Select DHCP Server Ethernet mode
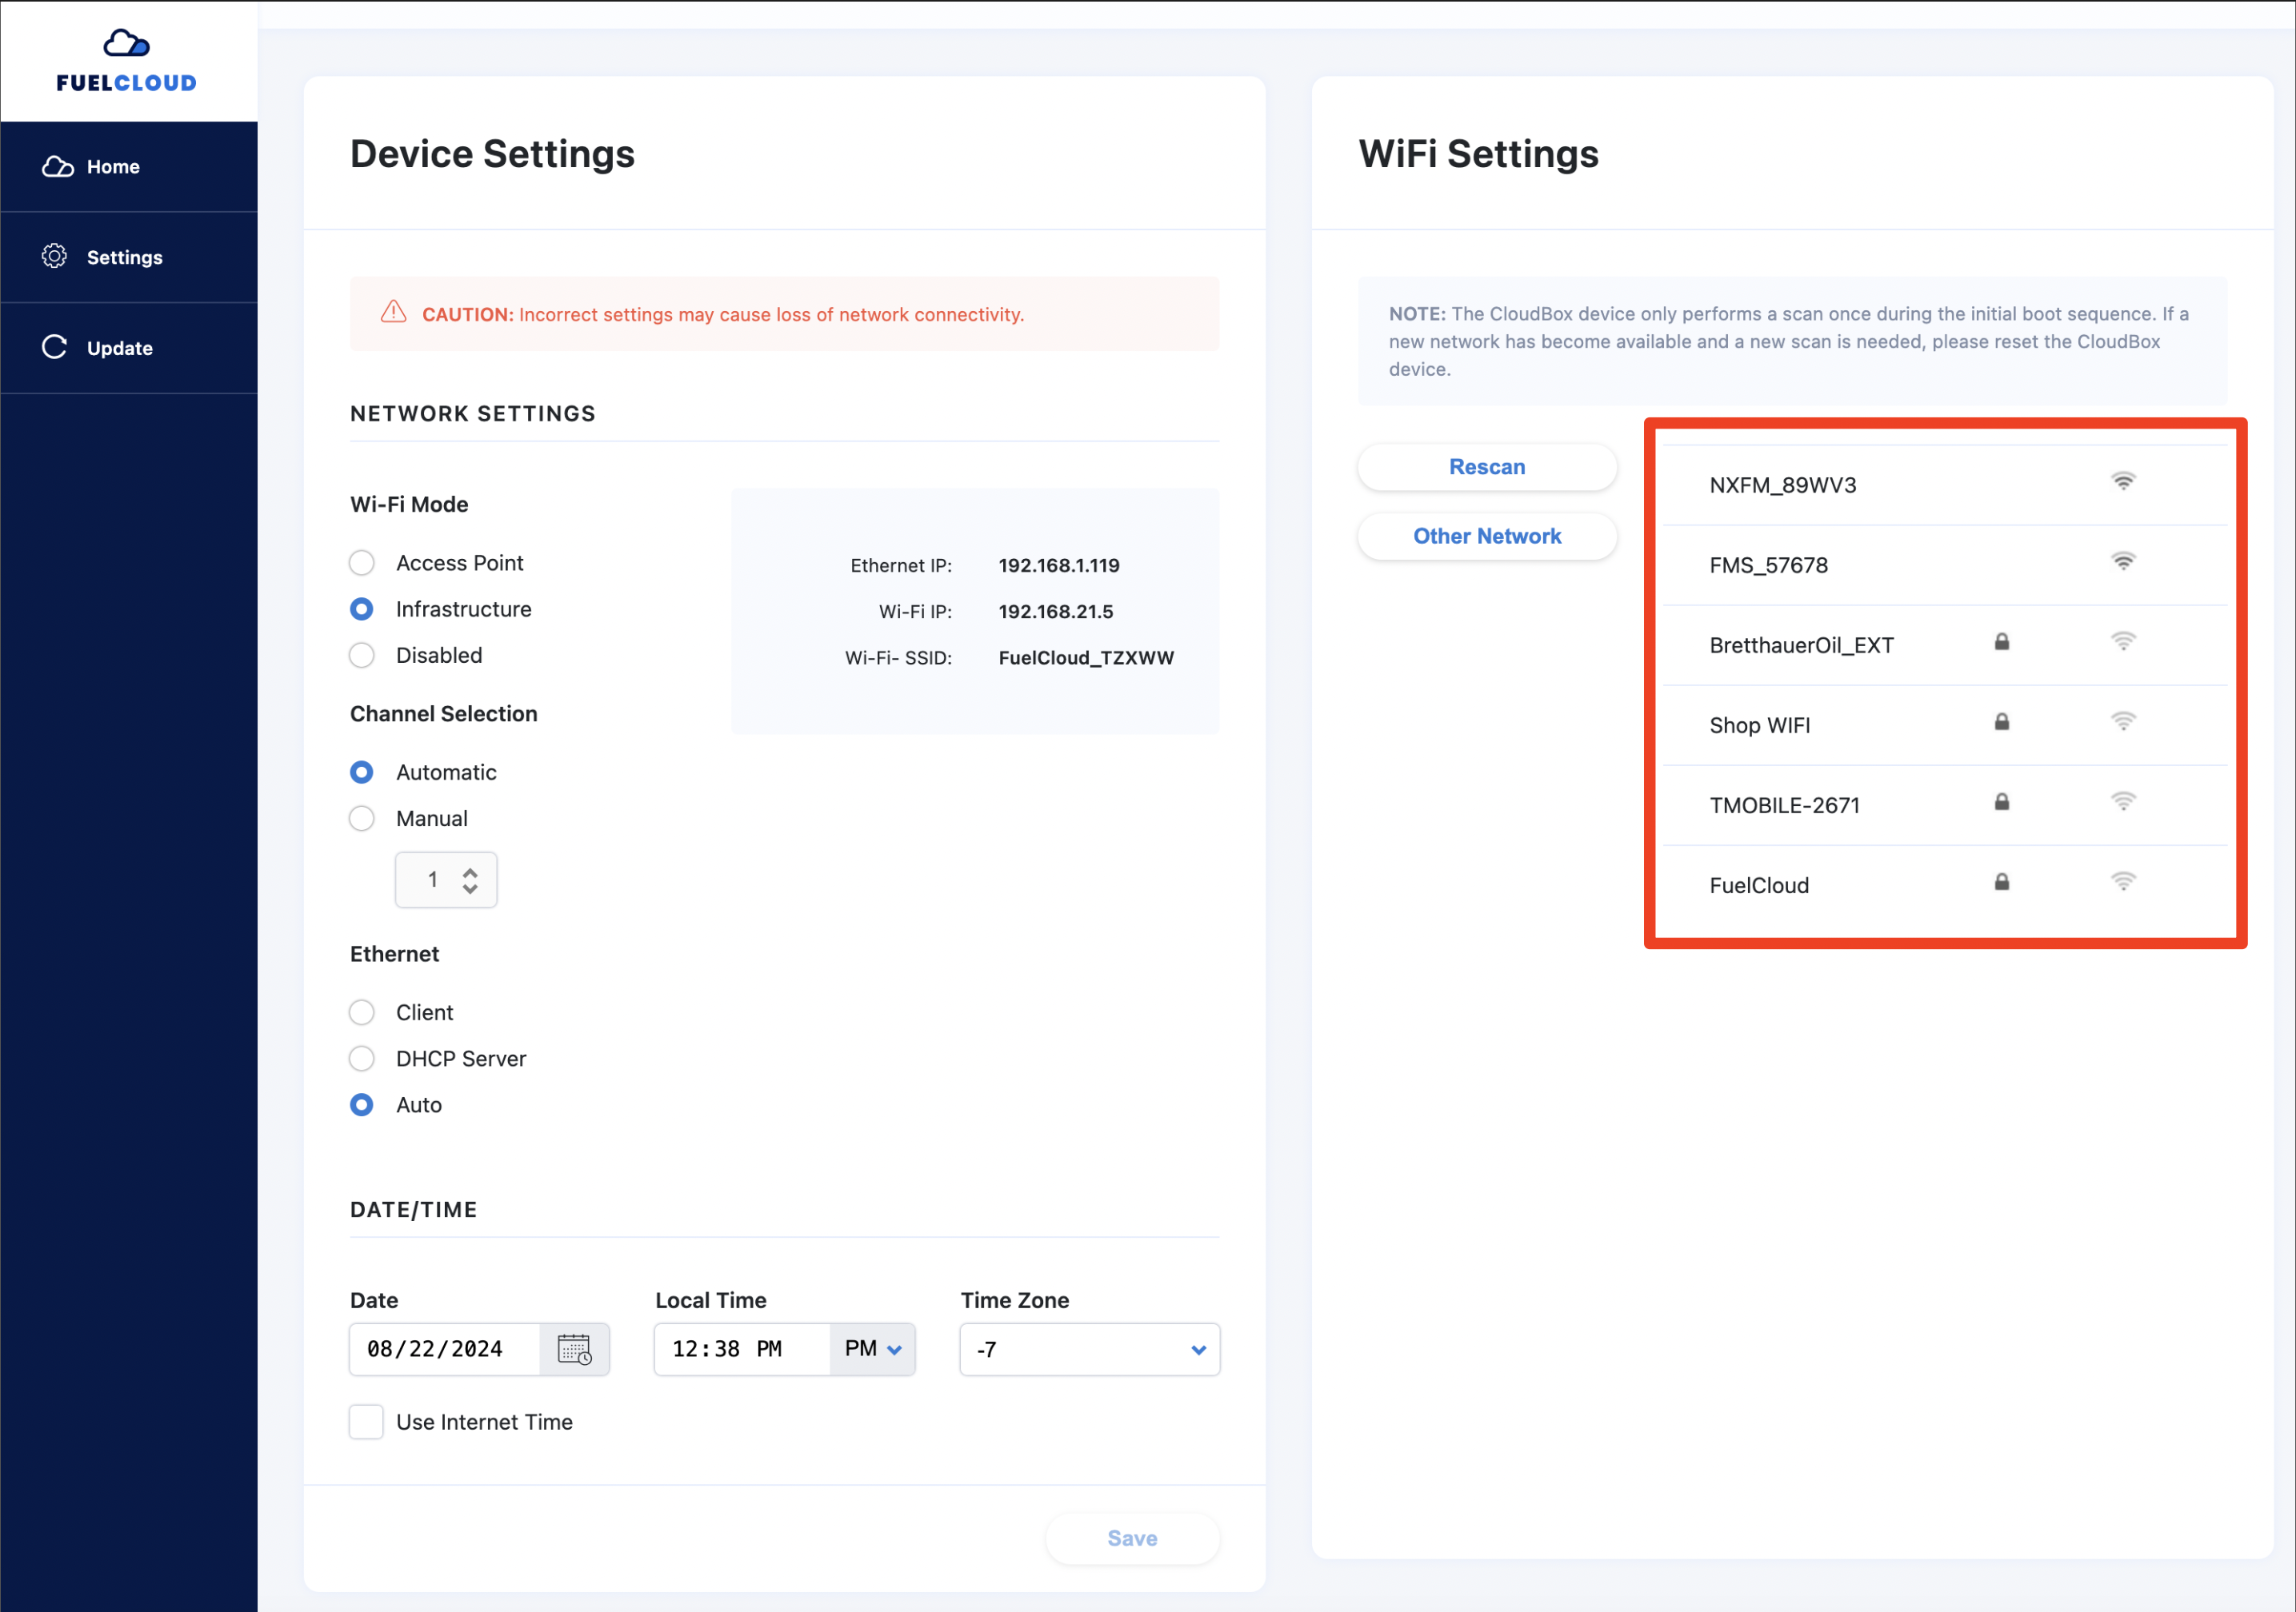This screenshot has width=2296, height=1612. [x=362, y=1059]
